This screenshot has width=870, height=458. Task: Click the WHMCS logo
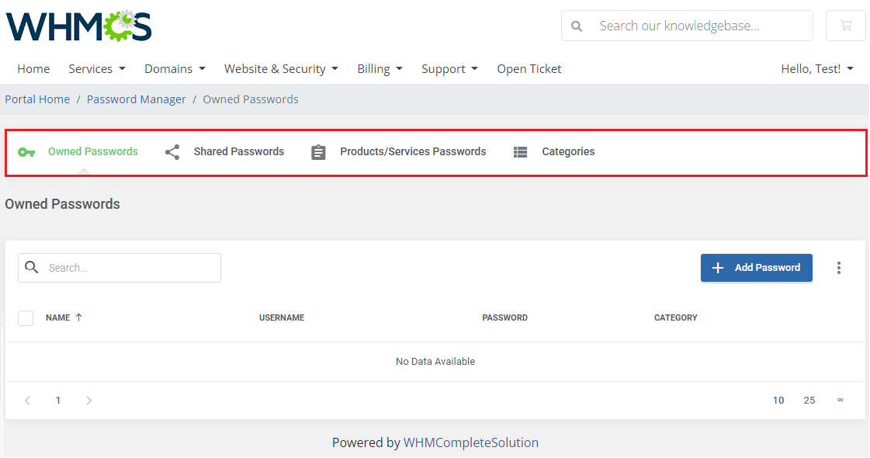(x=79, y=26)
